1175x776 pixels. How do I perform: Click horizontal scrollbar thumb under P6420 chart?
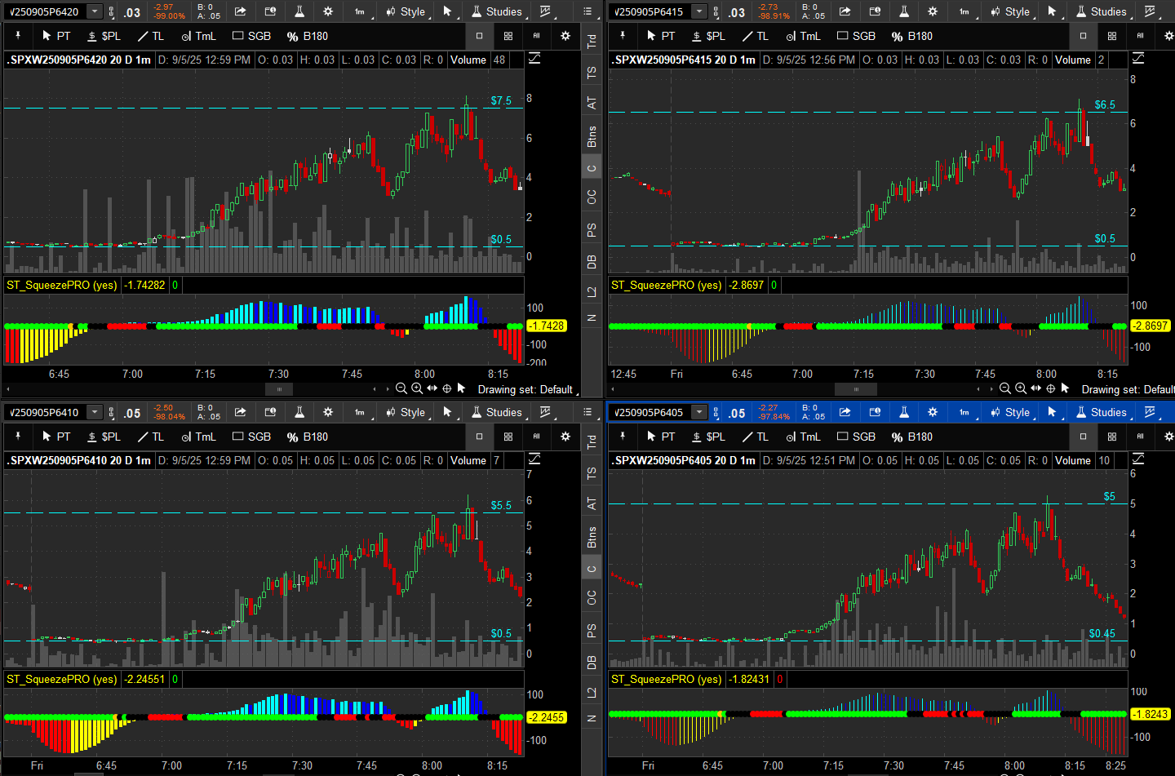(x=279, y=389)
